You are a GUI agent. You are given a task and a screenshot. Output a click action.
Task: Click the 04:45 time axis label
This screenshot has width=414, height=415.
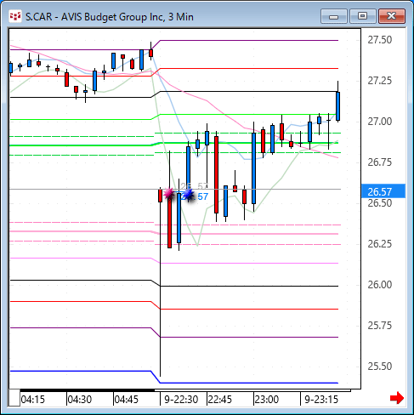pos(127,400)
